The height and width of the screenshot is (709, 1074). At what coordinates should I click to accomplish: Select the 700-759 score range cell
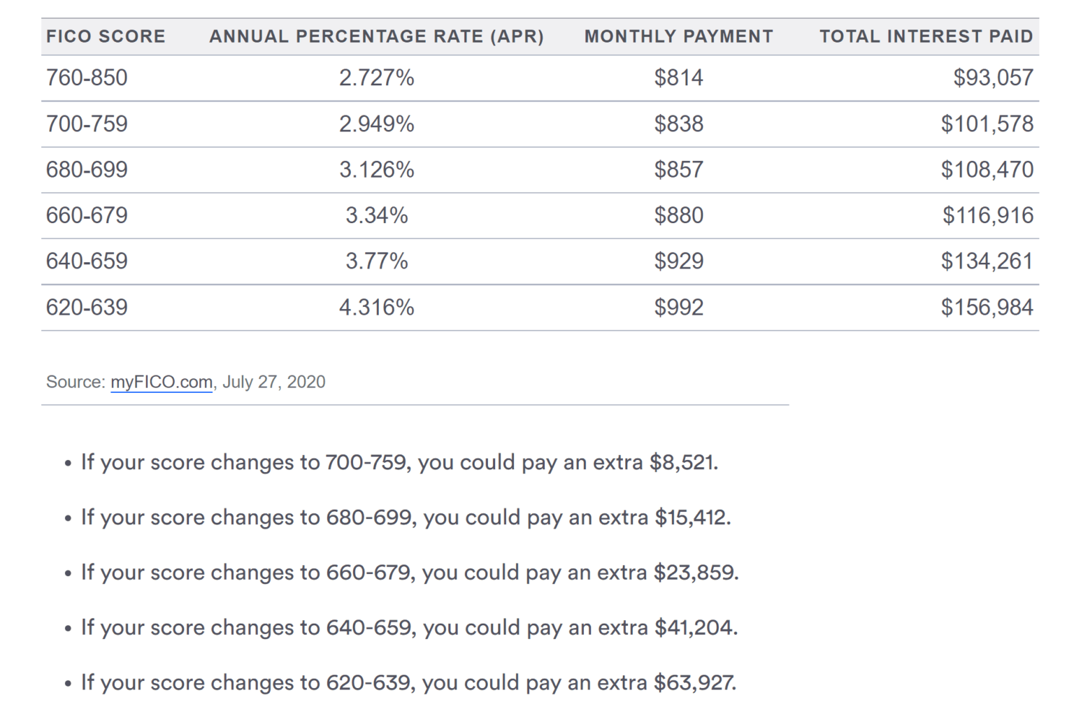(87, 124)
